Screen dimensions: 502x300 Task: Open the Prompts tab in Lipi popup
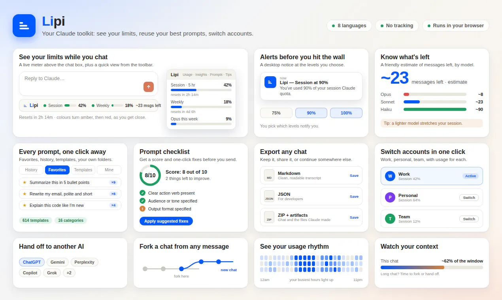coord(216,75)
